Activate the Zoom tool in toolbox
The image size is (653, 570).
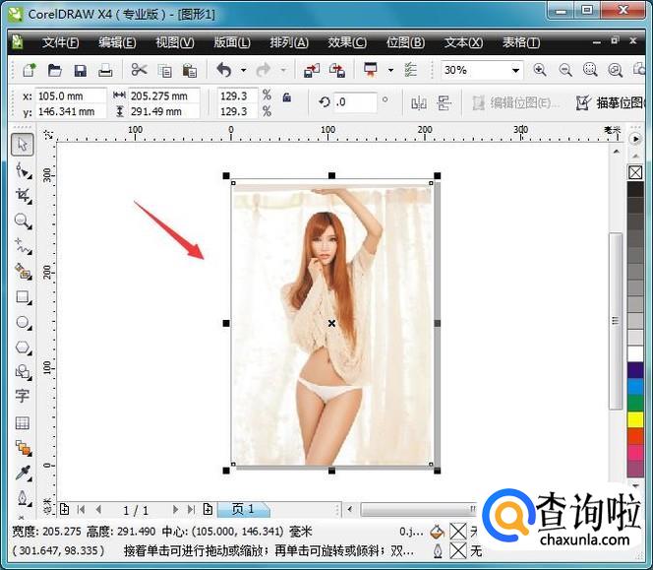point(23,221)
